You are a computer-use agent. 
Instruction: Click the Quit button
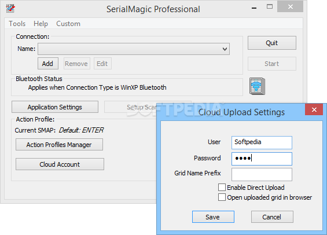point(272,43)
